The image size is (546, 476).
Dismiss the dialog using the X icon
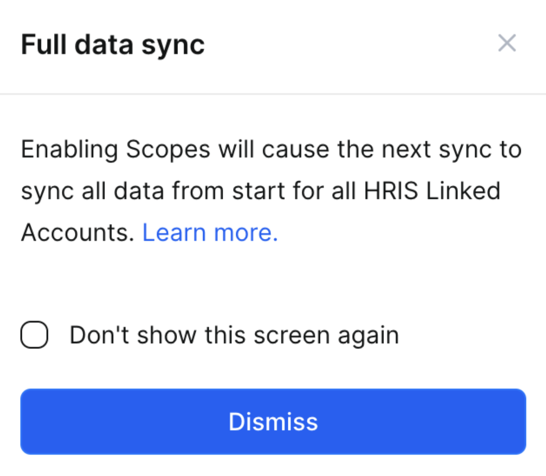click(506, 43)
